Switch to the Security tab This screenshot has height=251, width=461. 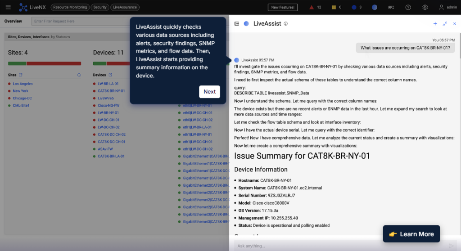tap(100, 7)
